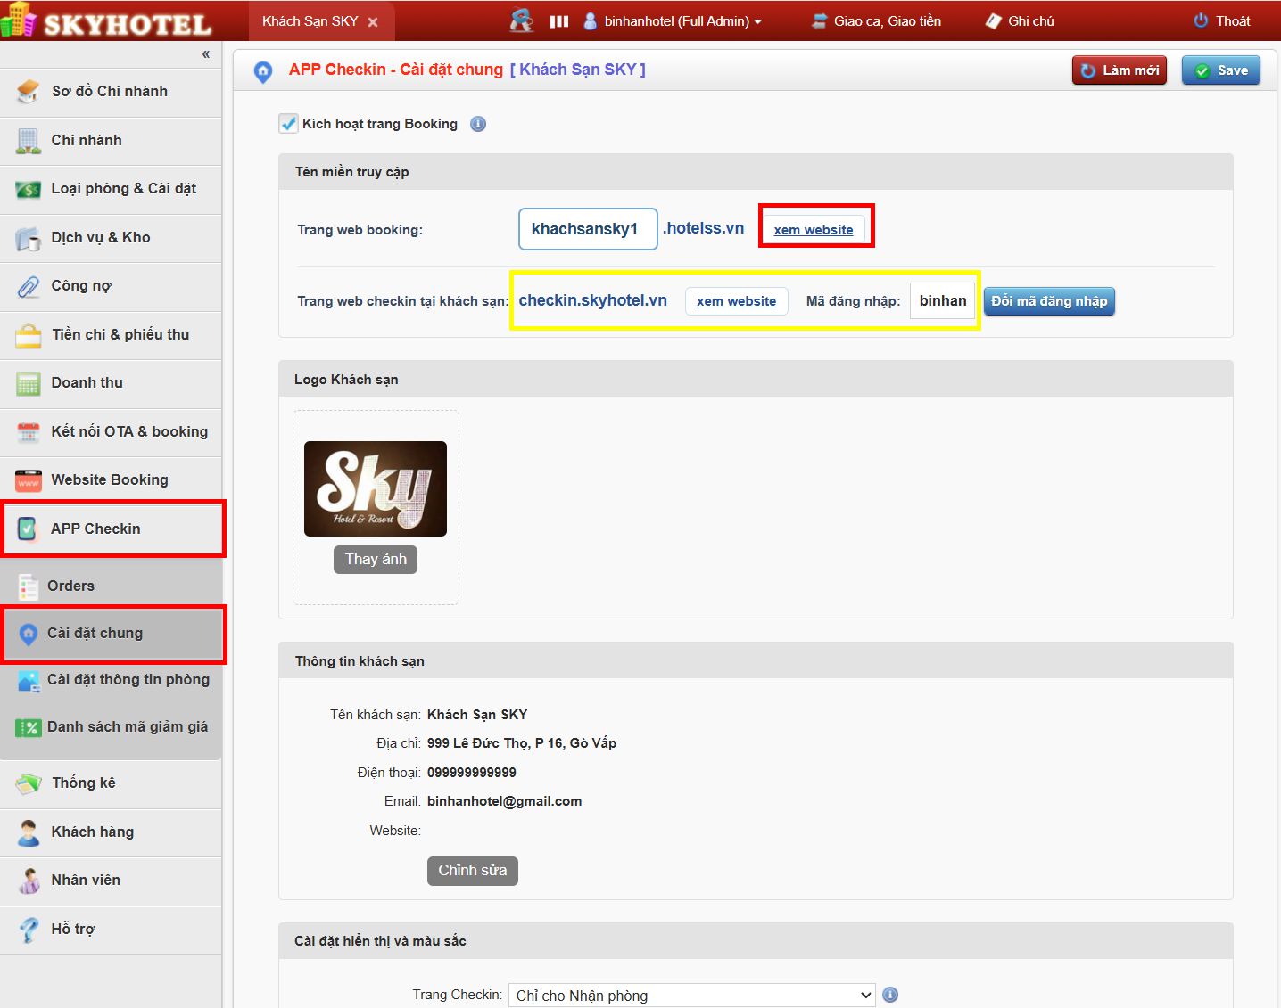Click the Thống kê icon
Viewport: 1281px width, 1008px height.
pos(29,783)
